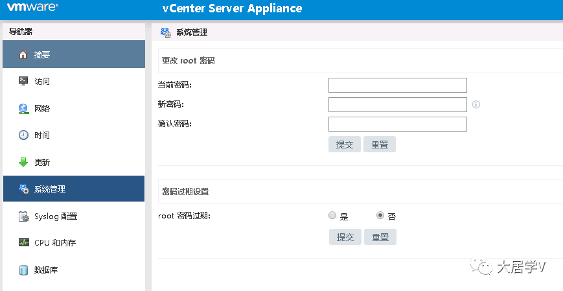Focus the 当前密码 input field
The image size is (563, 291).
[398, 85]
